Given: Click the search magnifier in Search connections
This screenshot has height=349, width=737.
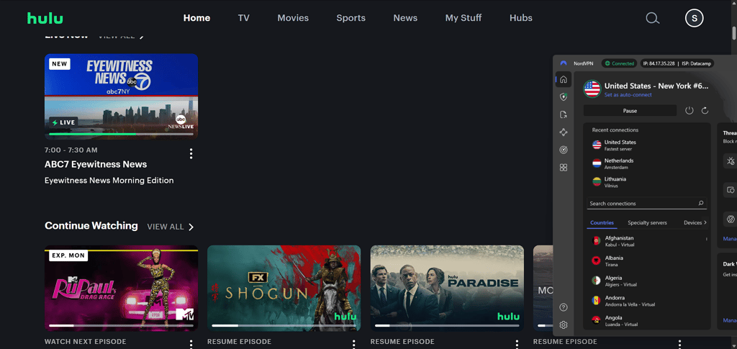Looking at the screenshot, I should (x=700, y=204).
